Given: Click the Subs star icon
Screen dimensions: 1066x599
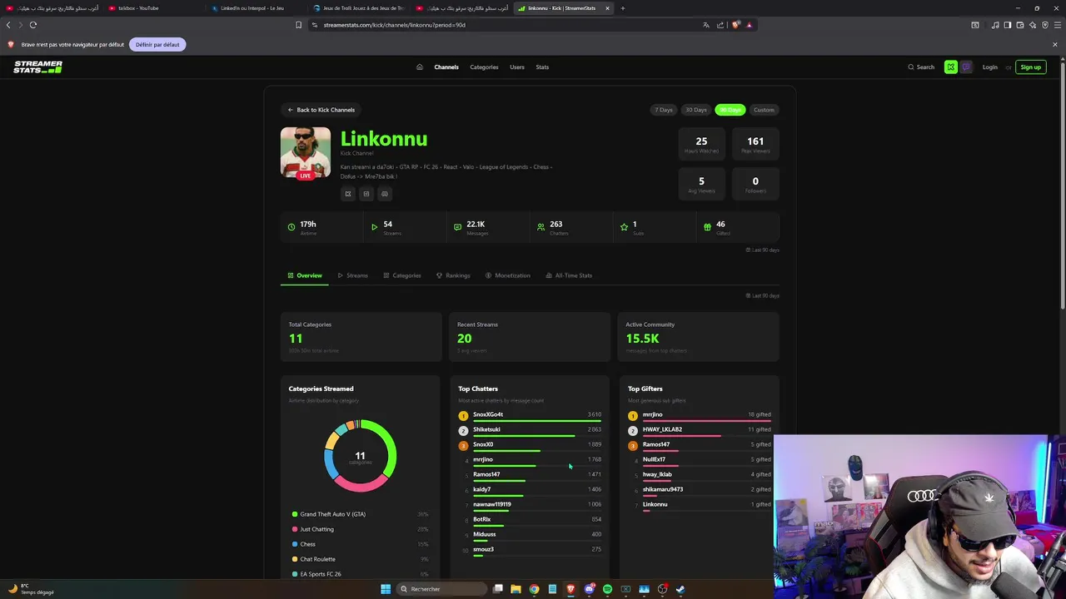Looking at the screenshot, I should click(624, 226).
